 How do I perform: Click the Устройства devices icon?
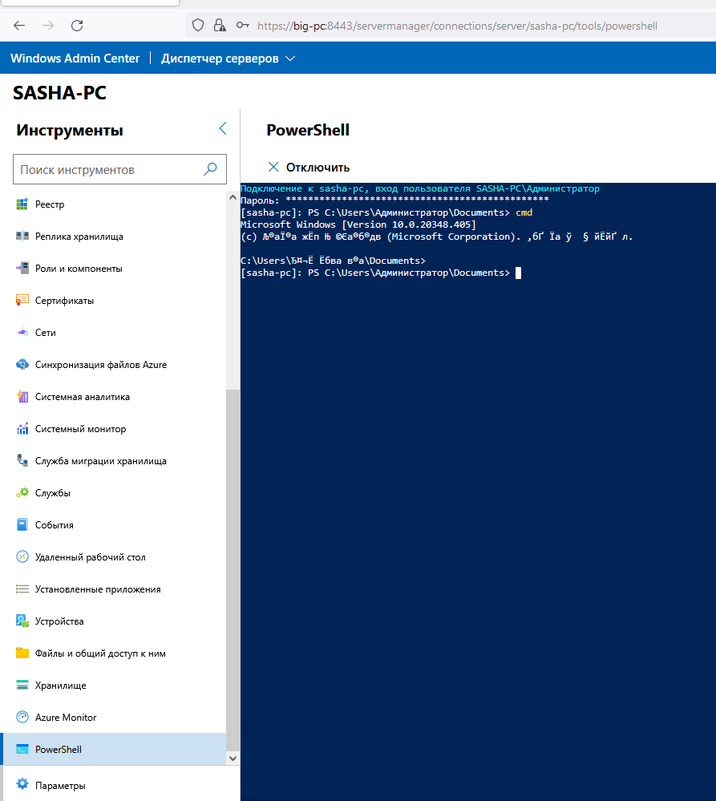(x=22, y=621)
